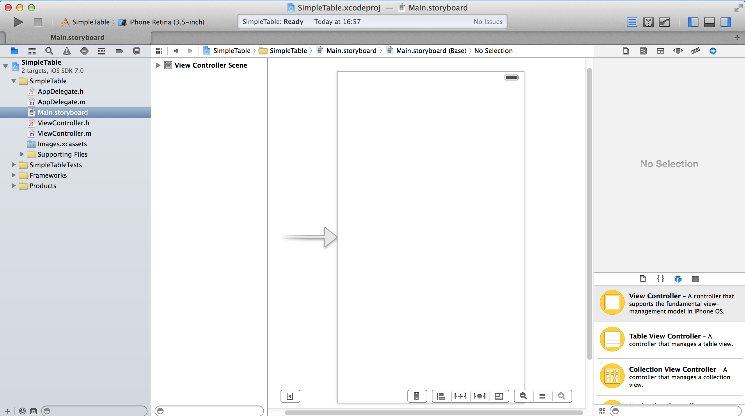Screen dimensions: 745x416
Task: Open the Object library cube icon
Action: pos(678,279)
